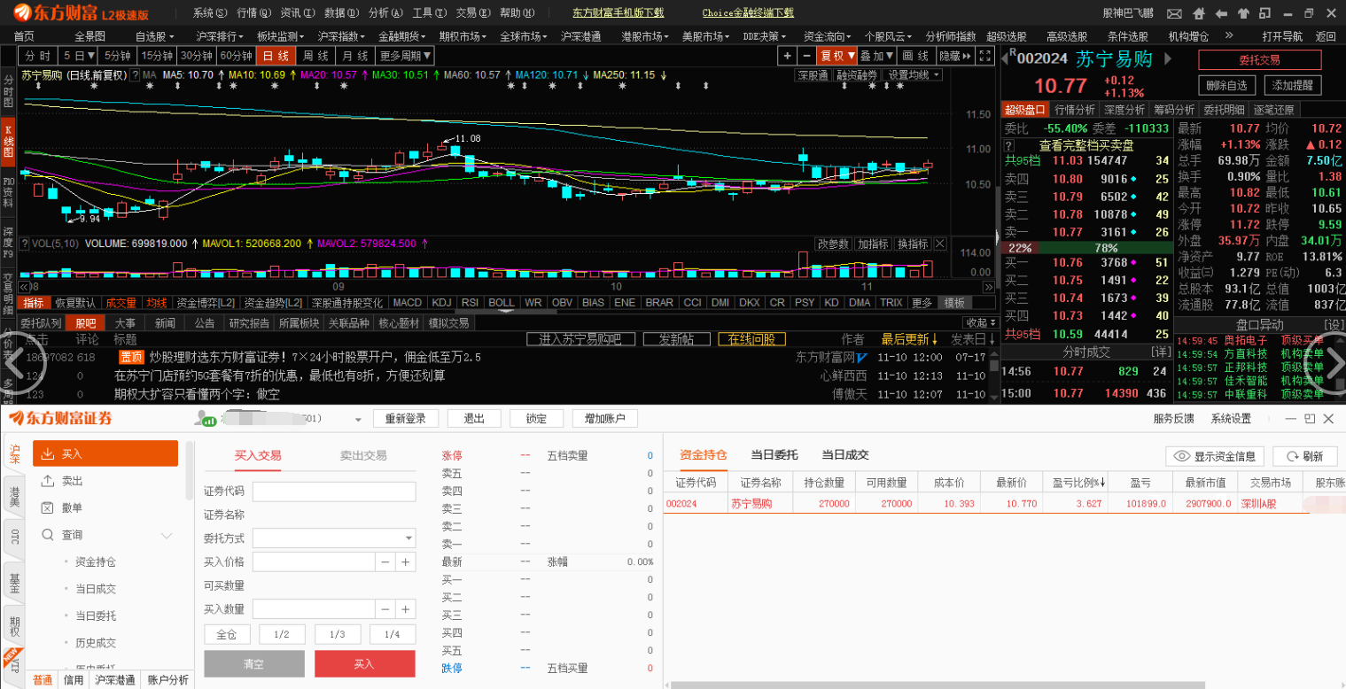Click the back arrow icon in title bar
This screenshot has width=1346, height=689.
1221,13
